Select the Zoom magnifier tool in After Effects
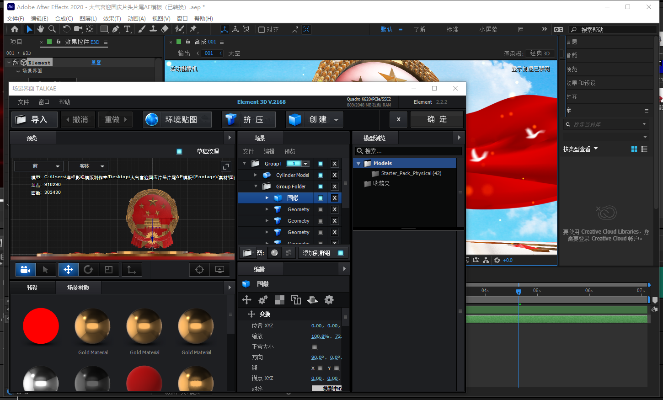This screenshot has width=663, height=400. pyautogui.click(x=52, y=29)
